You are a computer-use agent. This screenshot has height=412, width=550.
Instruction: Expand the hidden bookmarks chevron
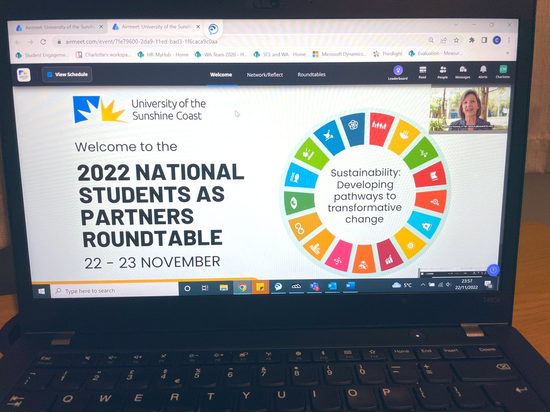(x=507, y=53)
